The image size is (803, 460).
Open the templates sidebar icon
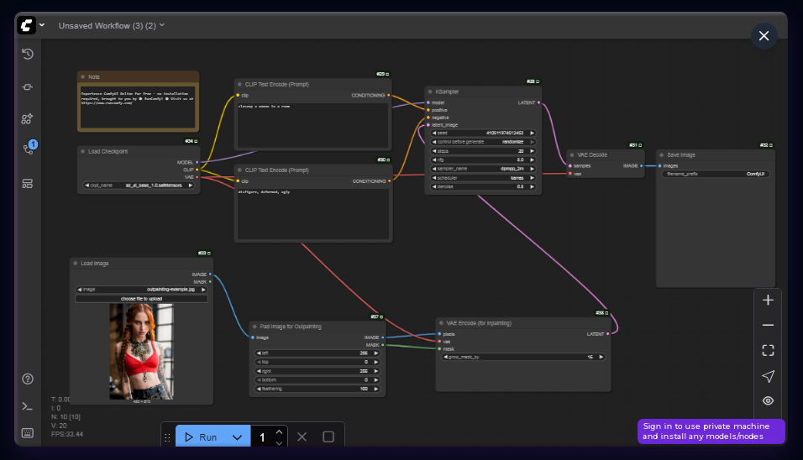(28, 183)
